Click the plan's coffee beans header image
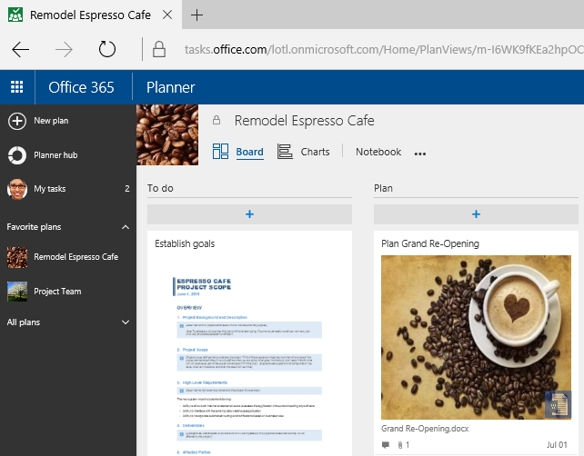The image size is (584, 456). click(167, 134)
